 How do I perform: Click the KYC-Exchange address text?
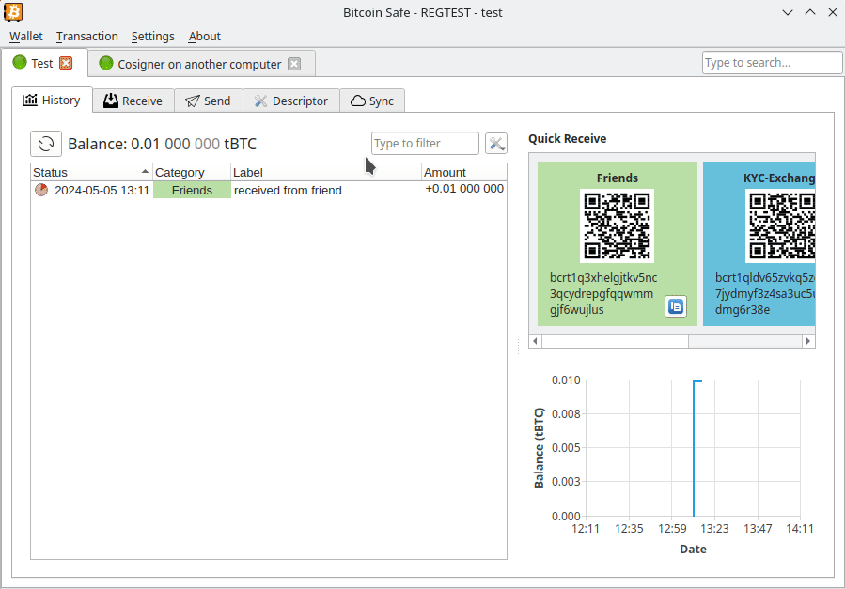click(x=765, y=293)
